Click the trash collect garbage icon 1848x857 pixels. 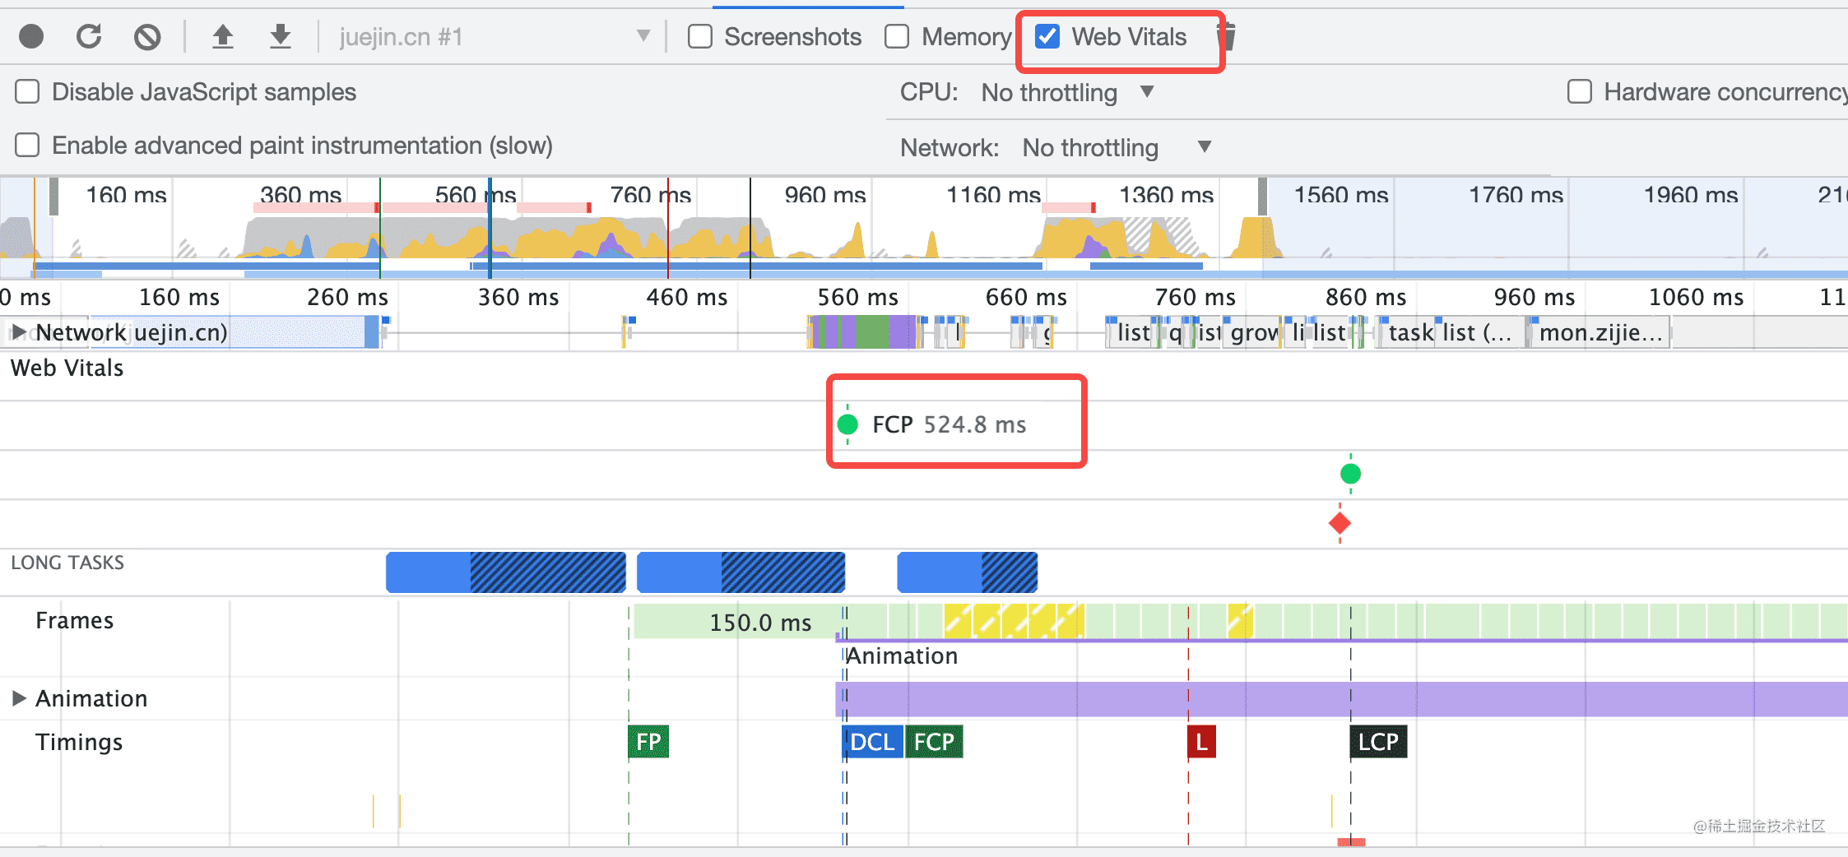[x=1227, y=37]
